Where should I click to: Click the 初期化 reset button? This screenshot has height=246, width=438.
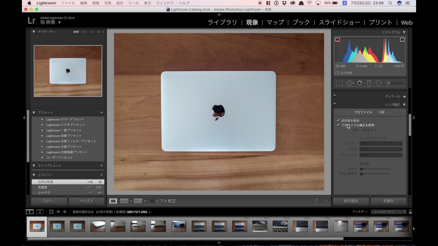(388, 201)
